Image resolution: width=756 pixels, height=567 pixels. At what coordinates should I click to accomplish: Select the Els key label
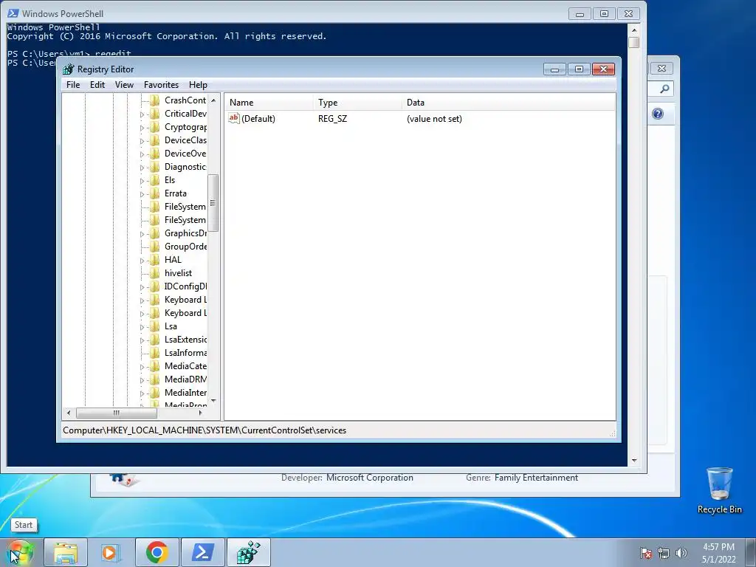(170, 180)
